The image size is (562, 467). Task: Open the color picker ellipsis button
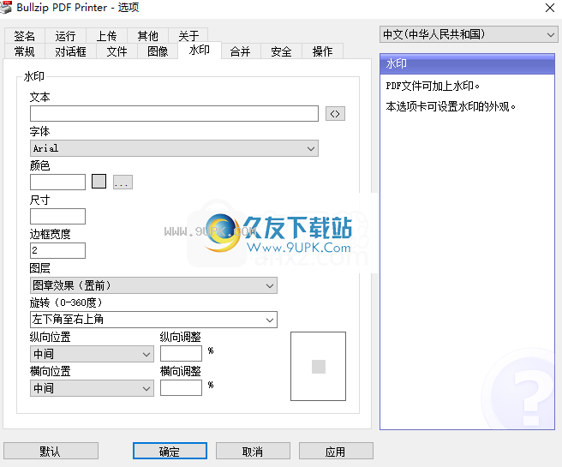[123, 182]
